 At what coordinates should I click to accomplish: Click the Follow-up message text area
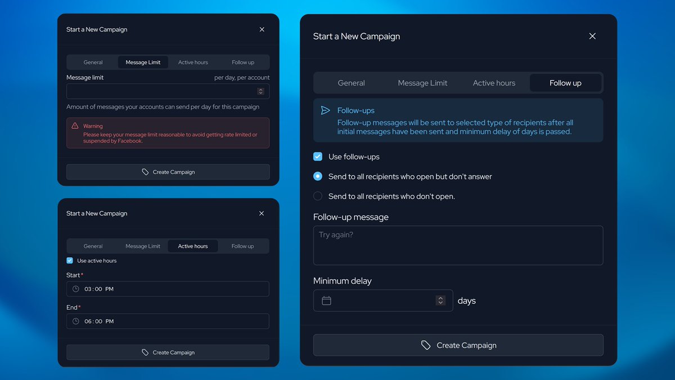[x=458, y=245]
